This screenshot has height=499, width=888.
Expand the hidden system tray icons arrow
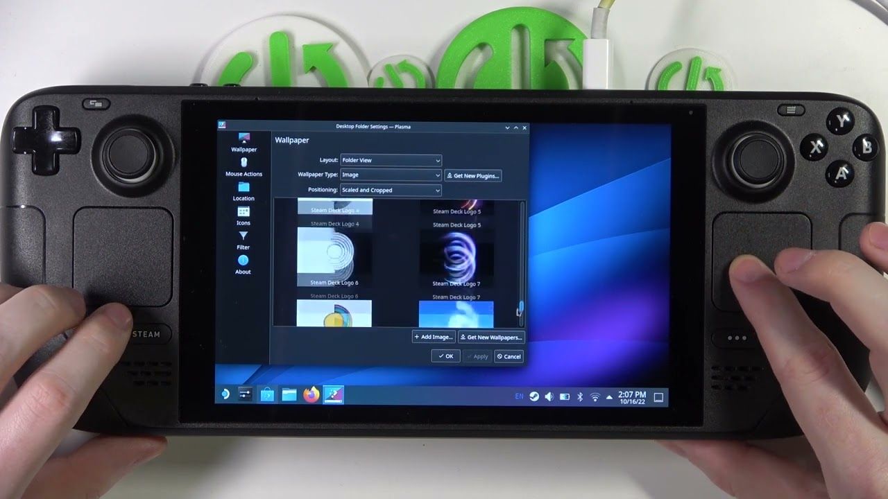609,398
